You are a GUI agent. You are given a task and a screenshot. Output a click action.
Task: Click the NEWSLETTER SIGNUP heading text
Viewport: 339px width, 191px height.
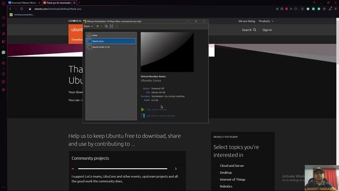(226, 137)
